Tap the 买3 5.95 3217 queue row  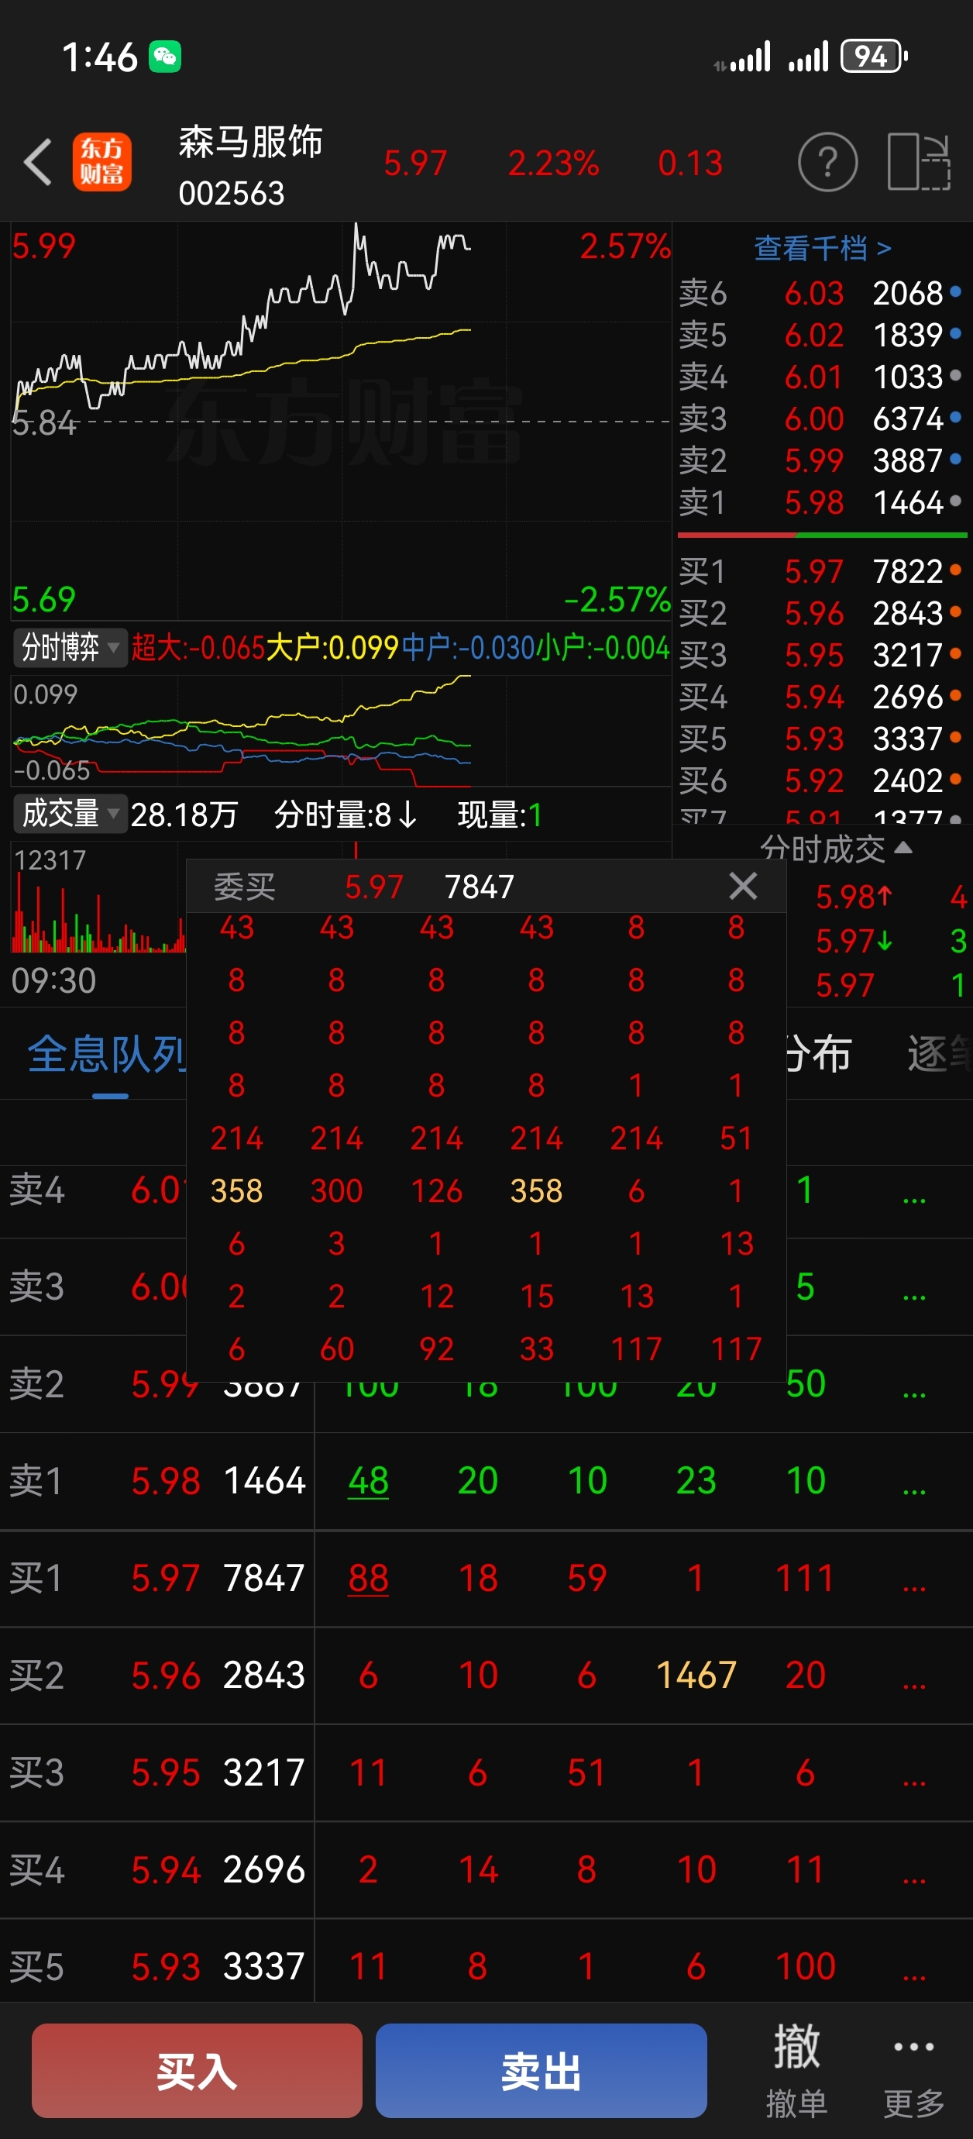(486, 1773)
